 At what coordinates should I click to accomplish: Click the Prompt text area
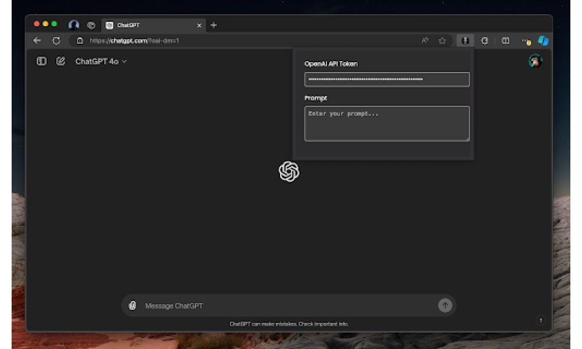[x=387, y=123]
